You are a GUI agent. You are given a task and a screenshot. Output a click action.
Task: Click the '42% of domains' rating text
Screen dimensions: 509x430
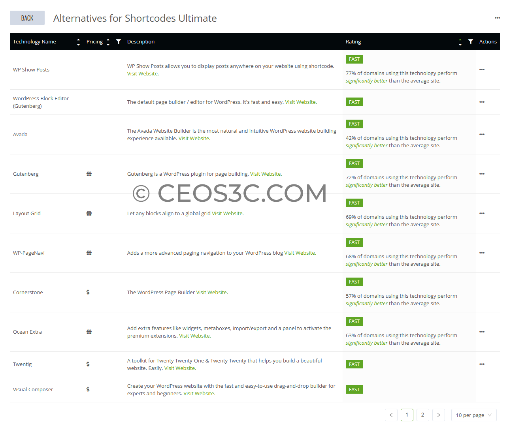402,142
